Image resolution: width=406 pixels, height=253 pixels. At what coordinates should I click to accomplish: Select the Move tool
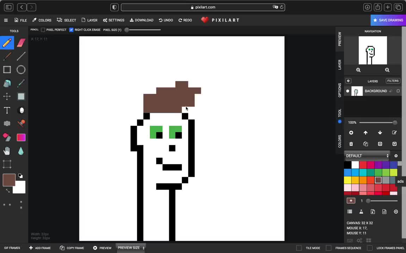click(x=7, y=97)
